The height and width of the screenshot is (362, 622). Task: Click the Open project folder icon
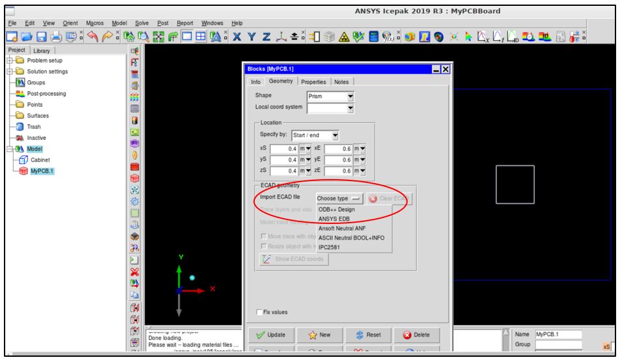coord(27,37)
